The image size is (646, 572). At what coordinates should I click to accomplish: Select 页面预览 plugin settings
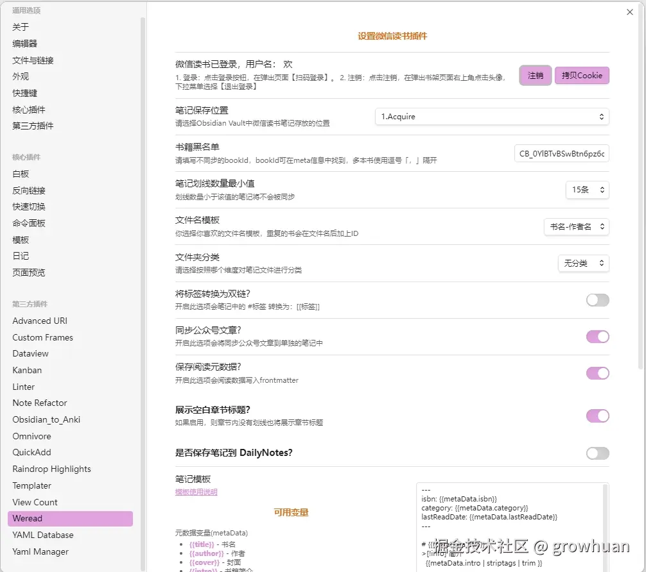29,273
